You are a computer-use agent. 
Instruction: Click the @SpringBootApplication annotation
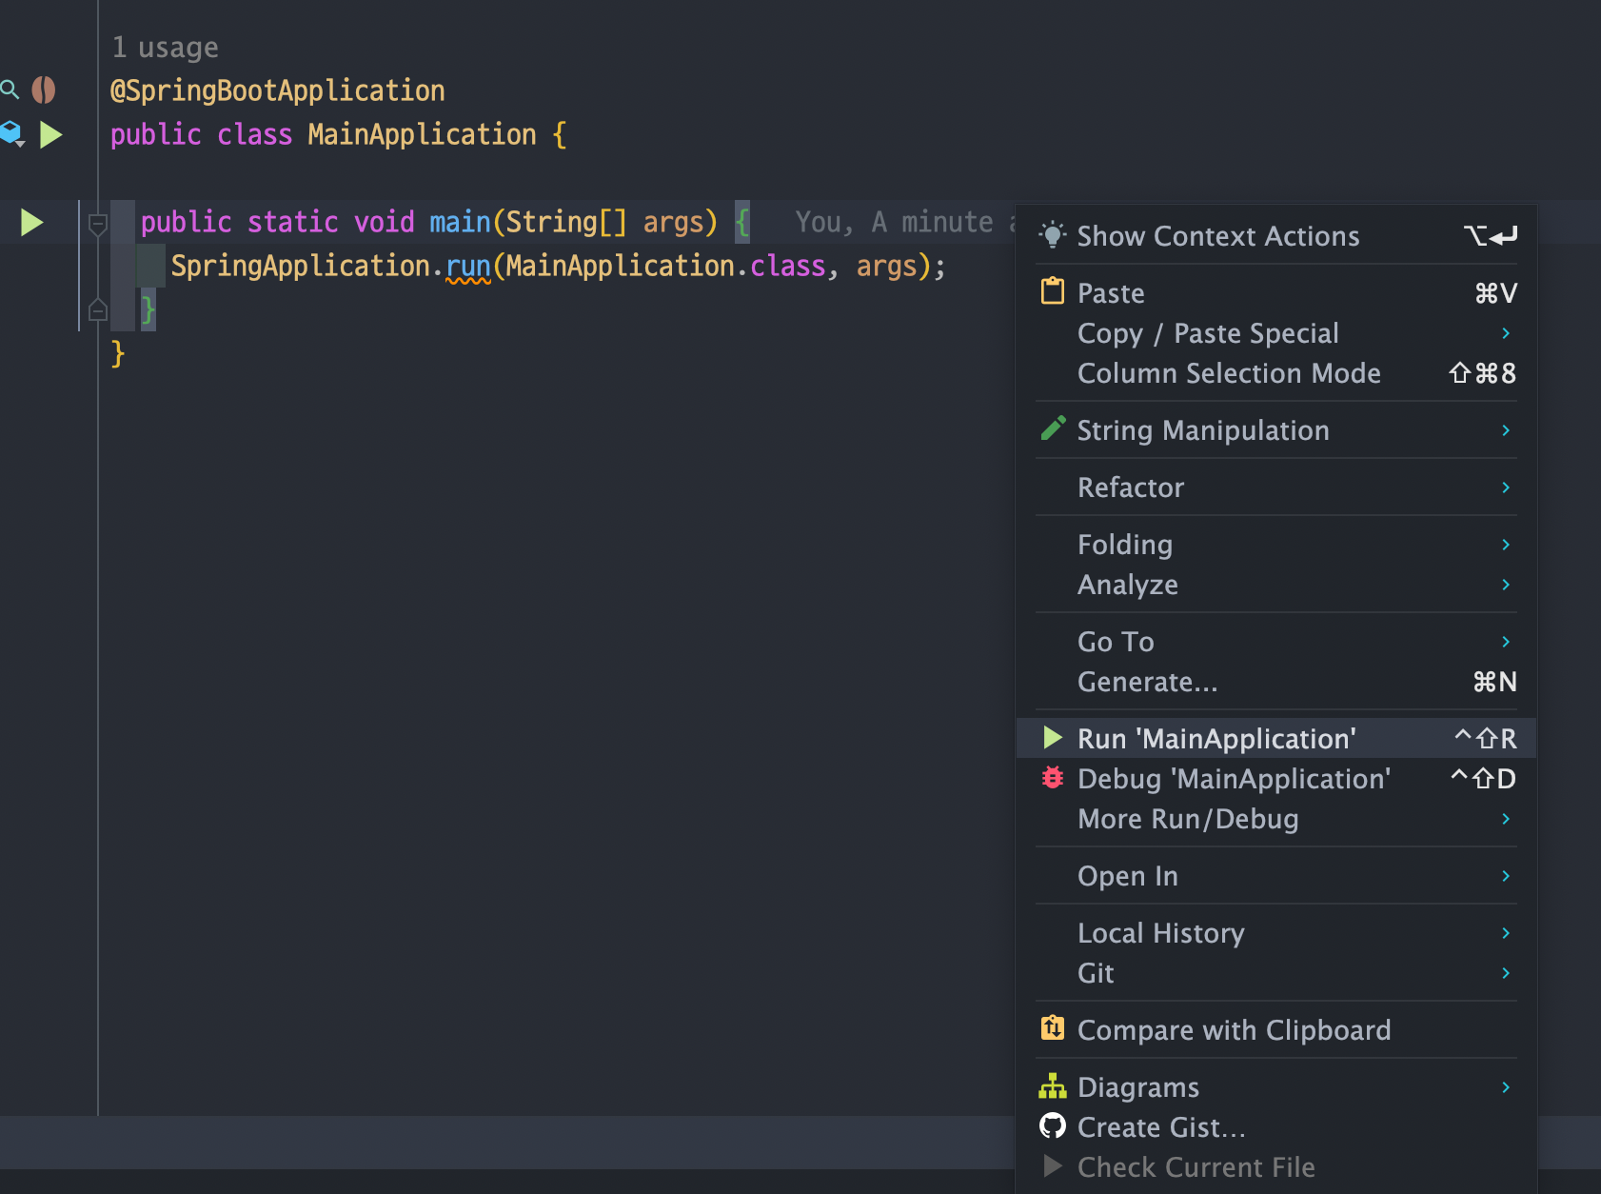278,90
